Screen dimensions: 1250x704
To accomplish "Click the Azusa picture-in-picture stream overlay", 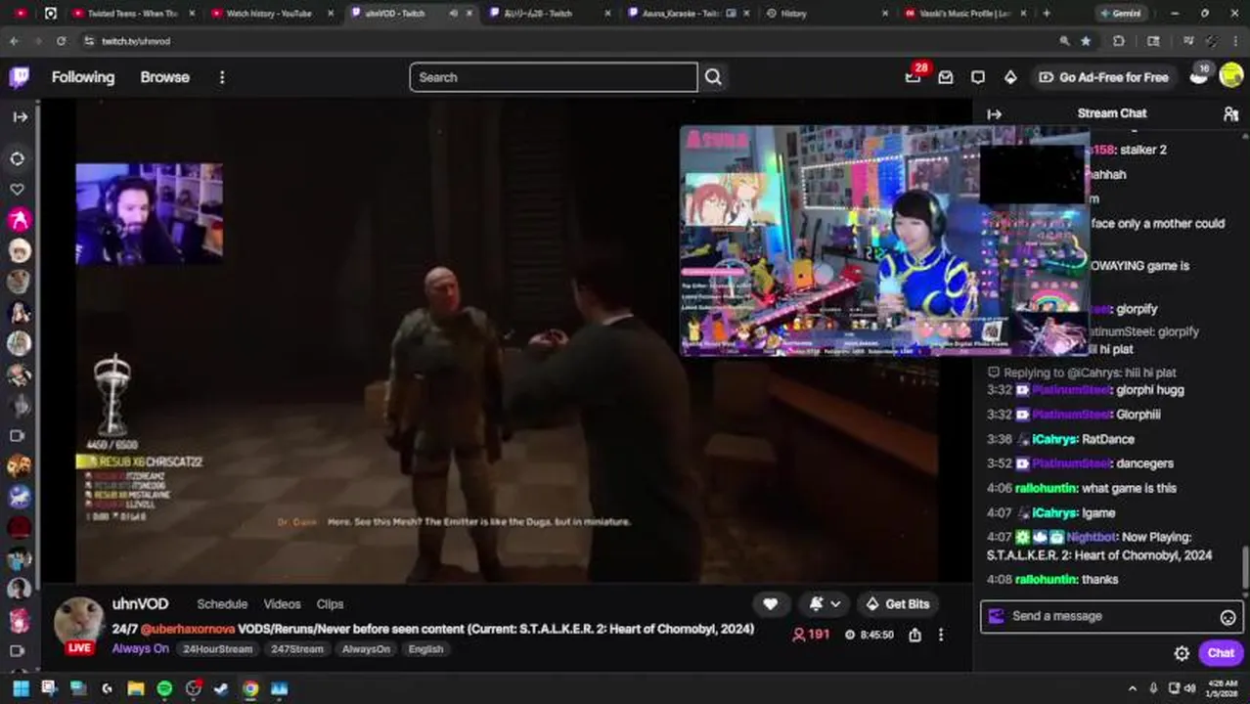I will point(884,241).
